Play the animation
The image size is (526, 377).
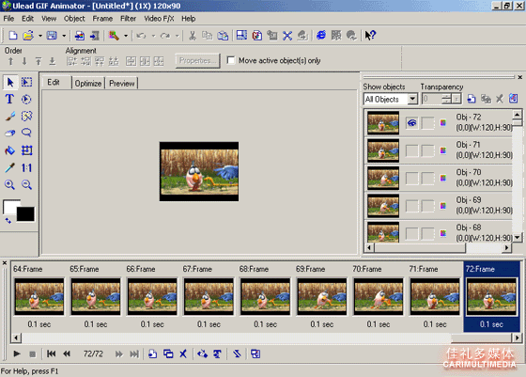pos(17,353)
